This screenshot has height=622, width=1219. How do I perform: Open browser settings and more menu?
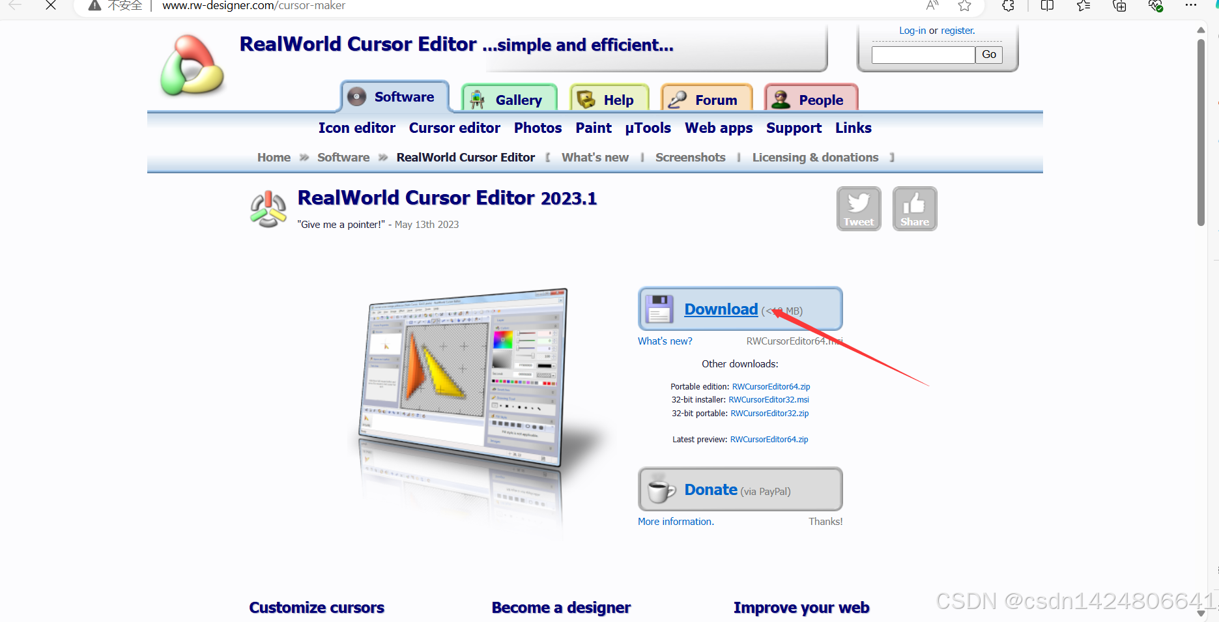[1191, 5]
